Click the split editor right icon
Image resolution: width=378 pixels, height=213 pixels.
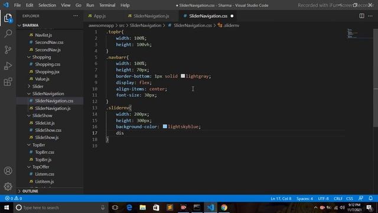pyautogui.click(x=361, y=16)
